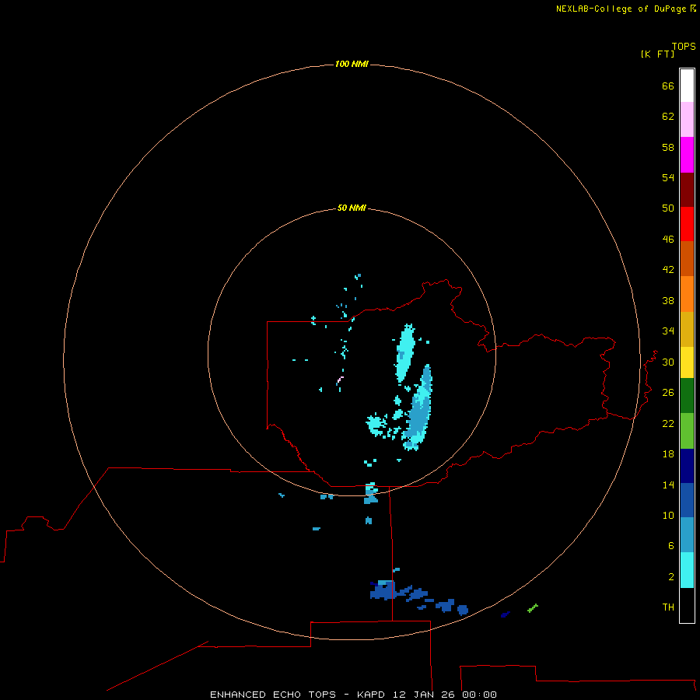700x700 pixels.
Task: Click the [K FT] units label
Action: tap(657, 54)
